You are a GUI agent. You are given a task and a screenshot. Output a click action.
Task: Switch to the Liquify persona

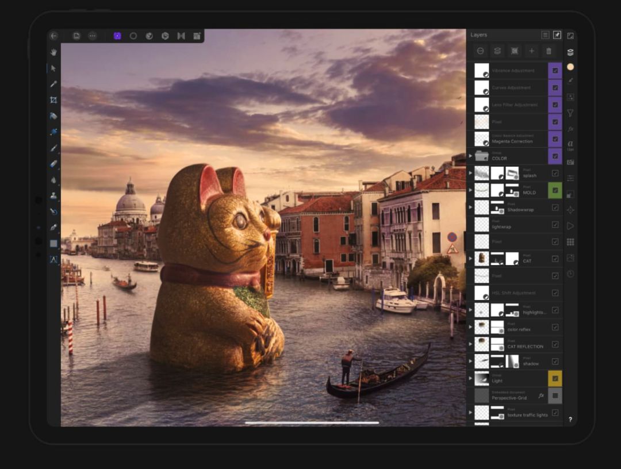click(133, 36)
